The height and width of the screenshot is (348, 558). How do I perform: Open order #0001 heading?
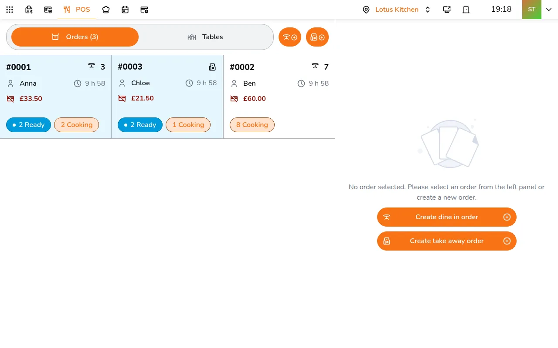coord(19,67)
